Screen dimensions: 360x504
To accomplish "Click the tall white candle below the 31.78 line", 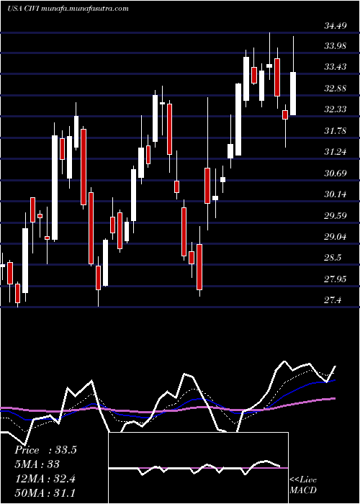I will coord(55,188).
